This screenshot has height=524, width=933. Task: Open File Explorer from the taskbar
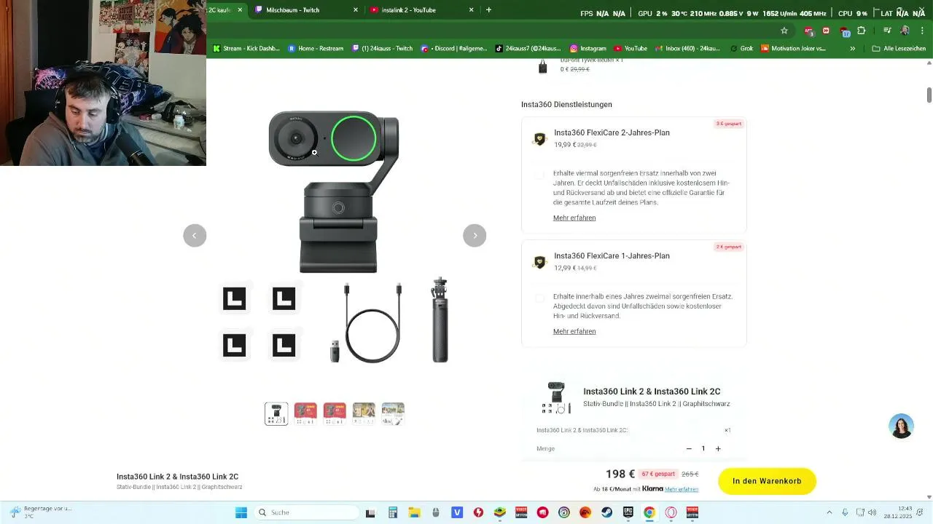[414, 512]
